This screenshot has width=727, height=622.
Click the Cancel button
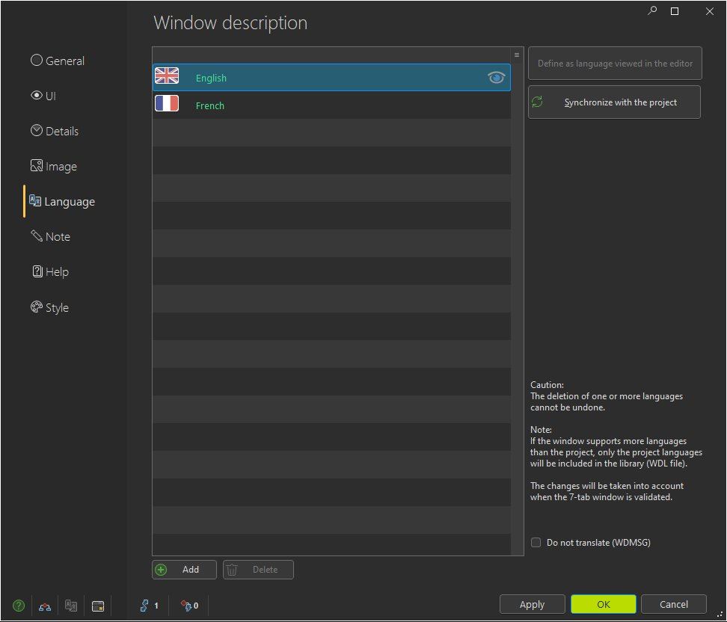pyautogui.click(x=674, y=604)
